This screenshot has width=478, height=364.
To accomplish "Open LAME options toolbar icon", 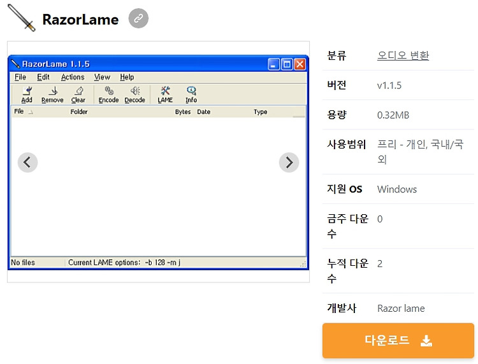I will click(165, 95).
